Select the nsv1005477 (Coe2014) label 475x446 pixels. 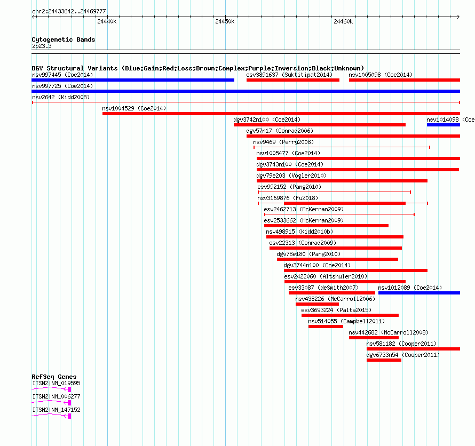[288, 153]
